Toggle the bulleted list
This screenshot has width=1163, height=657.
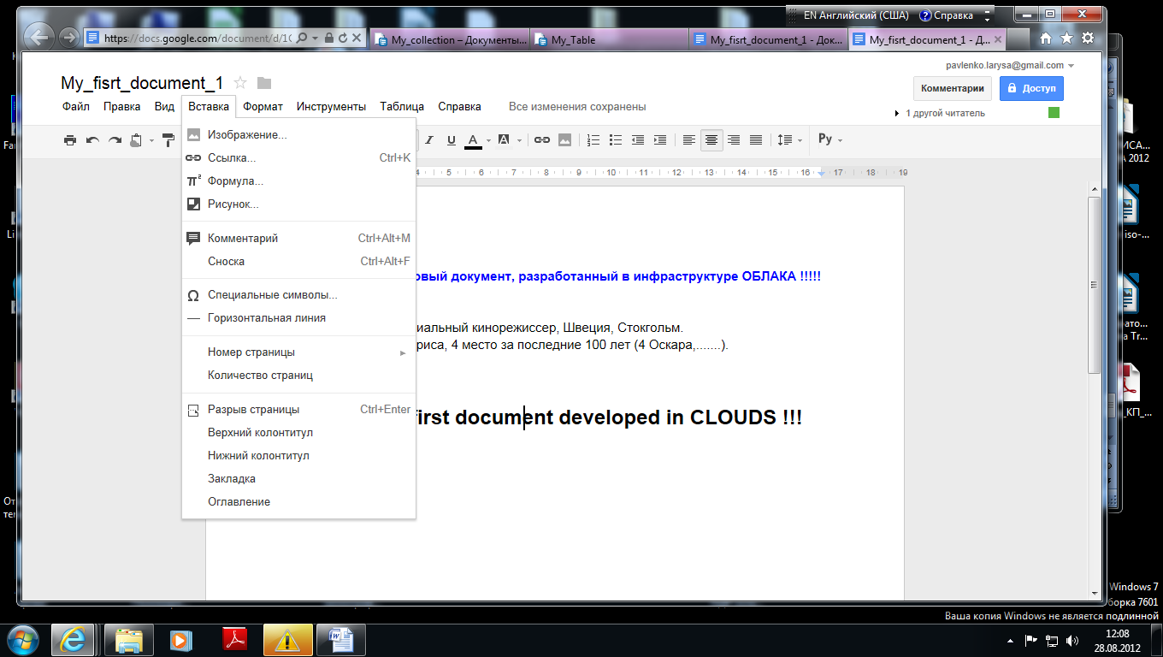point(616,139)
